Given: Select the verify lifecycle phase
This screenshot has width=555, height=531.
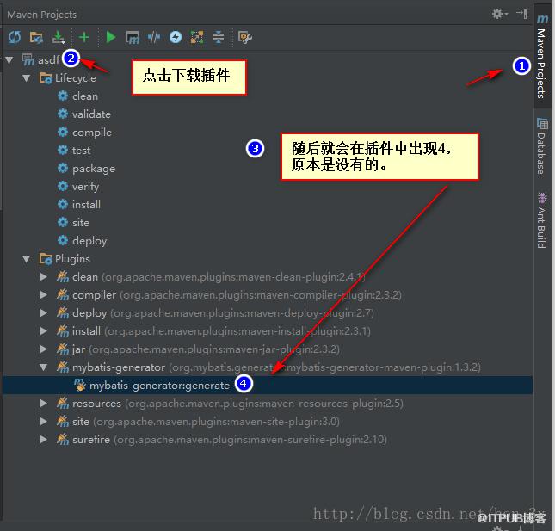Looking at the screenshot, I should point(85,187).
